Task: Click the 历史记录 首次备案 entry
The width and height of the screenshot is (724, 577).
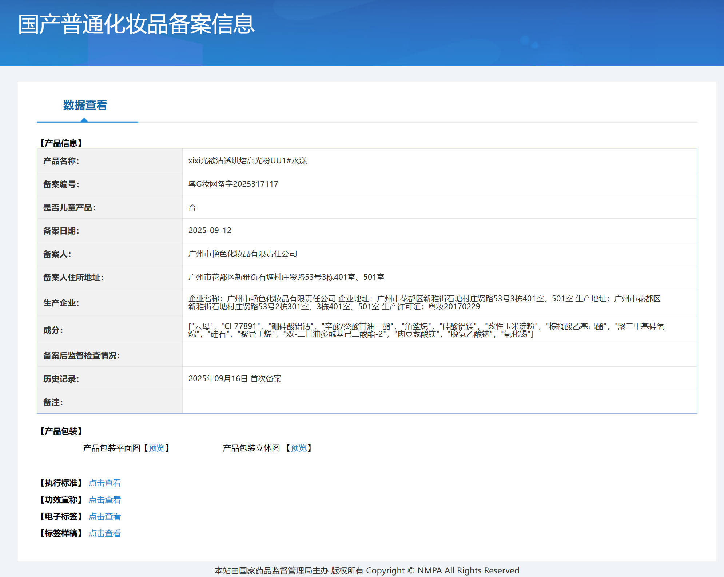Action: click(x=235, y=378)
